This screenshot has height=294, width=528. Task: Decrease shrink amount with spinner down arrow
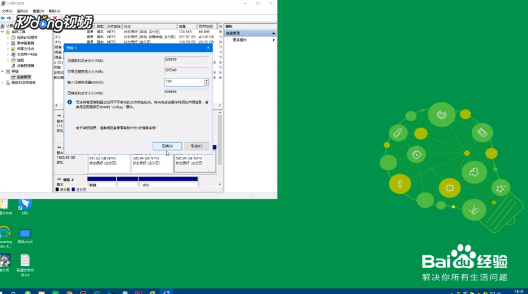(206, 84)
